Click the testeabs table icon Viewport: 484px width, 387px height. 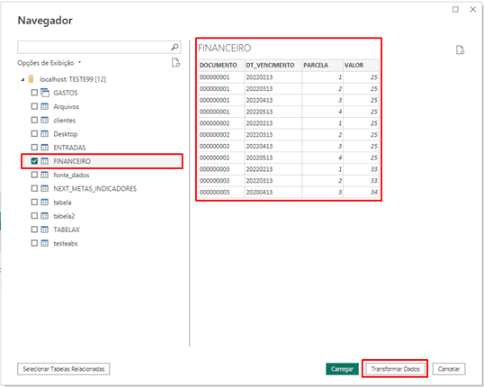(x=45, y=243)
